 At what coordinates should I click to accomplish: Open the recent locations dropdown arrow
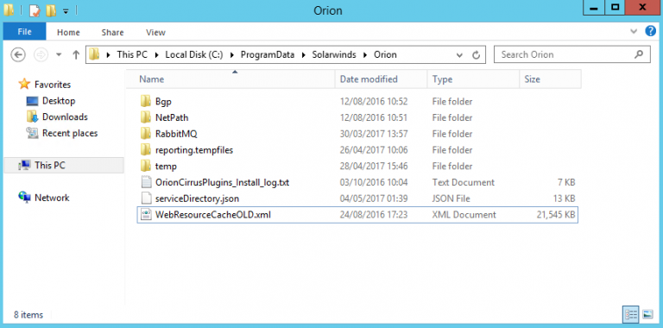click(59, 54)
